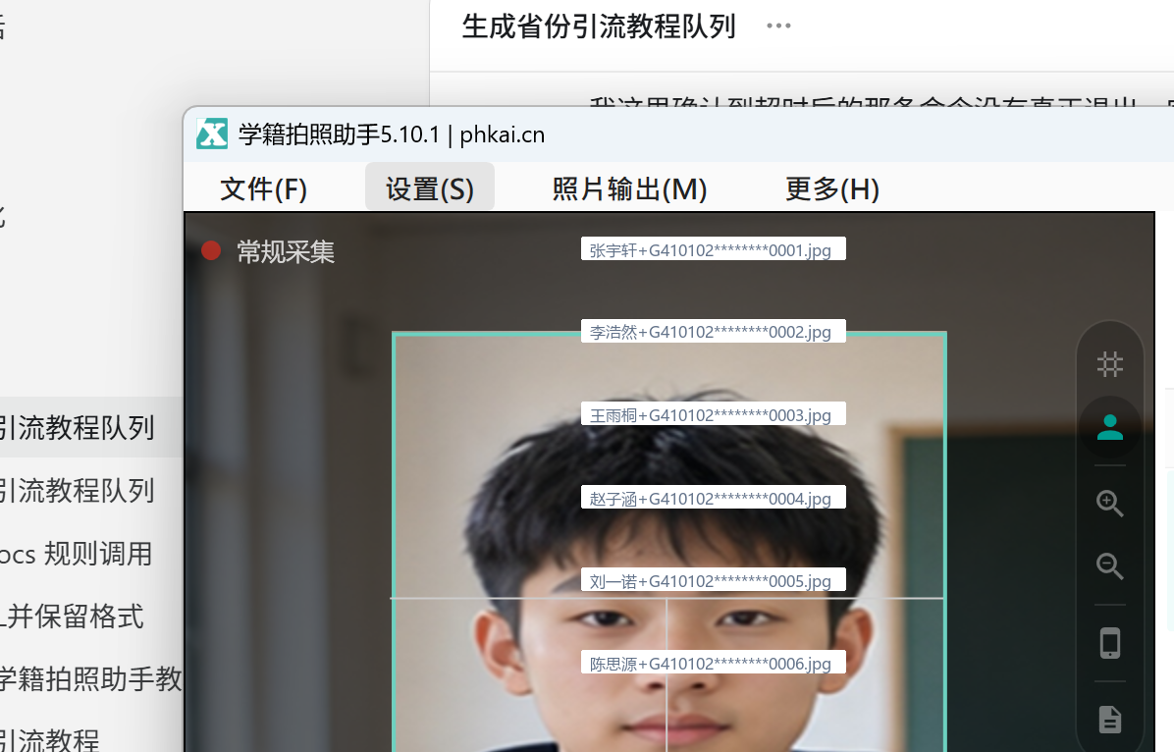Click the 生成省份引流教程队列 page title
The height and width of the screenshot is (752, 1174).
click(598, 27)
